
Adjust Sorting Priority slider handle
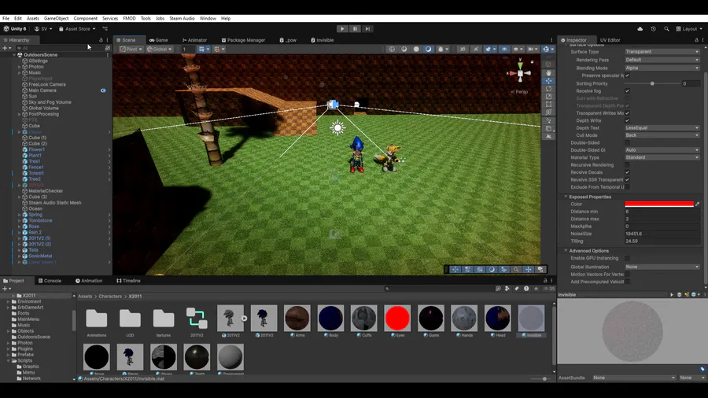coord(652,84)
